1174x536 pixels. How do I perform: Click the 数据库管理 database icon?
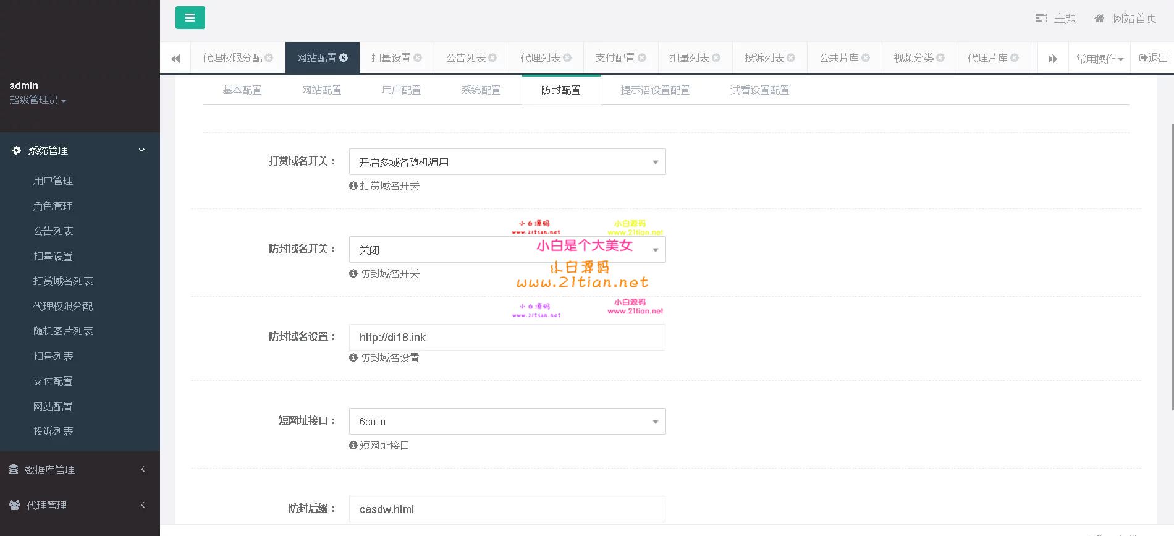[x=14, y=470]
